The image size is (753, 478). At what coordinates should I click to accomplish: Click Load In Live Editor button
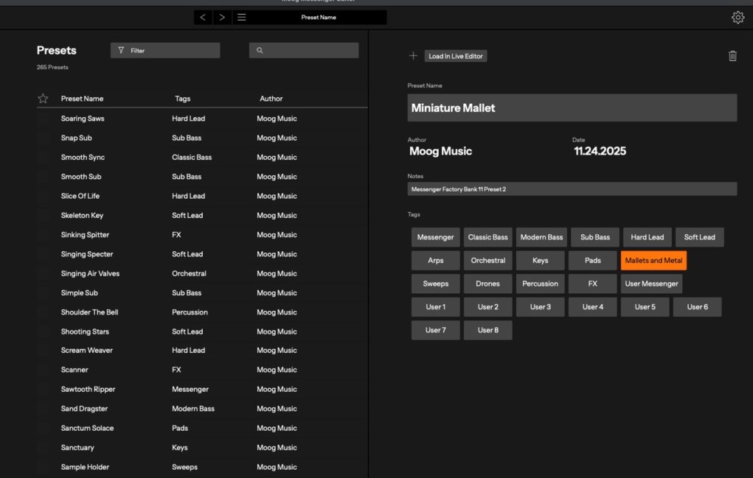point(456,56)
